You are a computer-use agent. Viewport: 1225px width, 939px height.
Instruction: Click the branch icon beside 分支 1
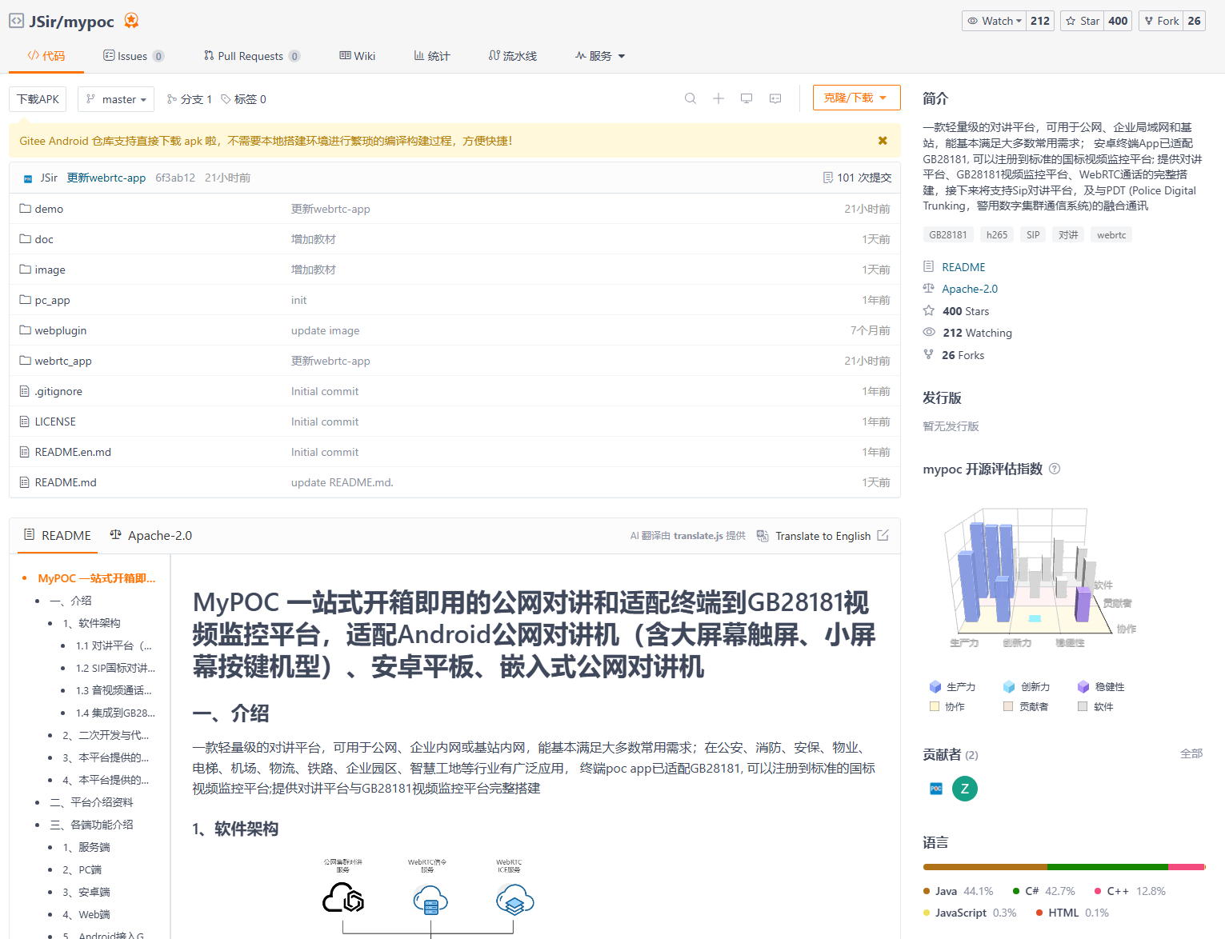(x=172, y=99)
